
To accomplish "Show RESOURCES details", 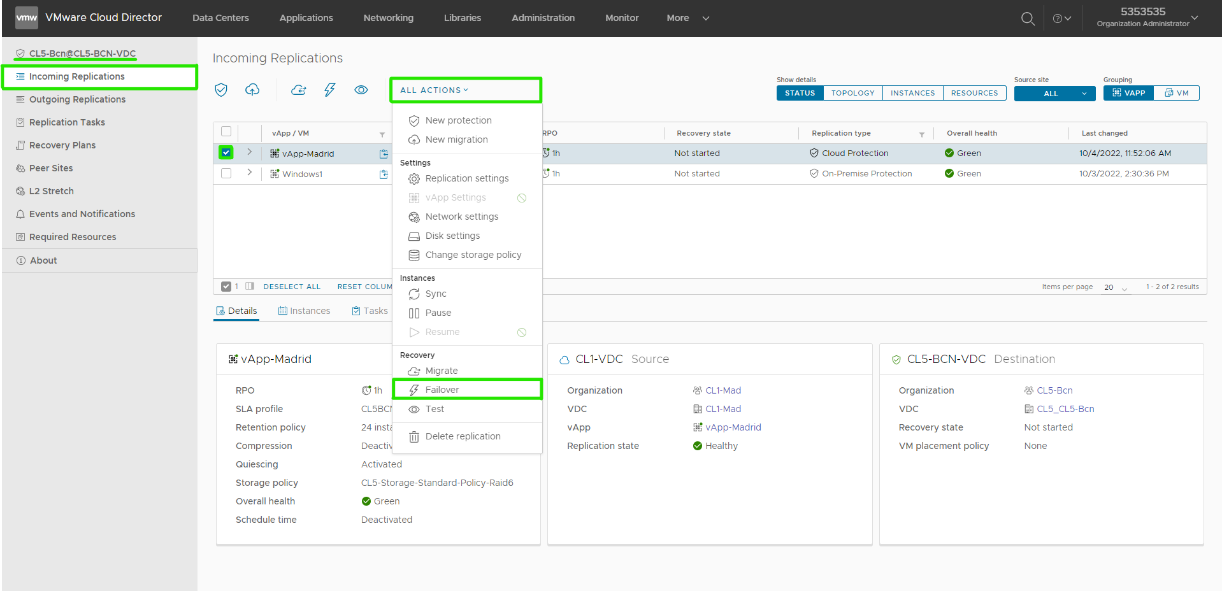I will (974, 93).
